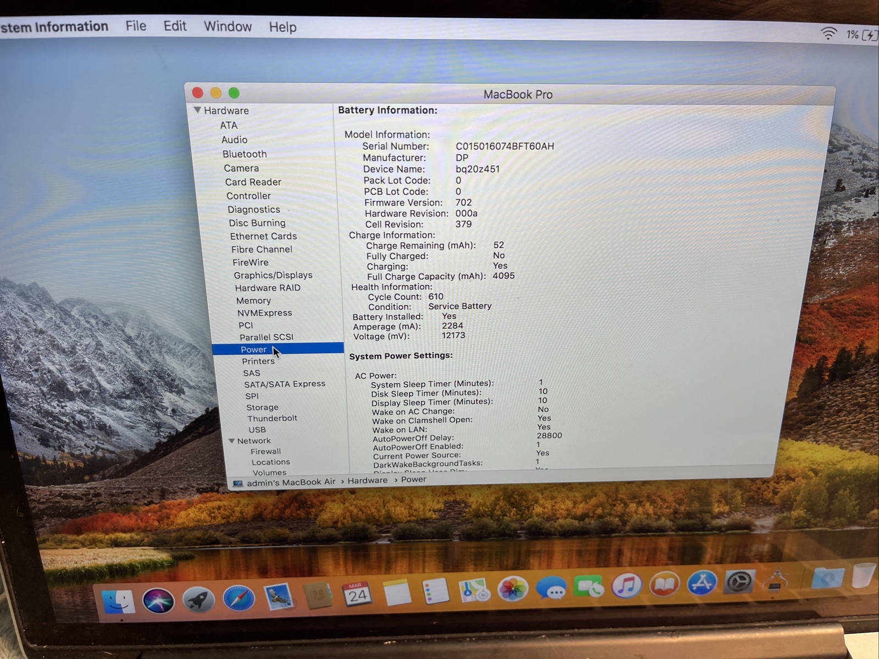This screenshot has height=659, width=879.
Task: Close the MacBook Pro window
Action: [x=198, y=93]
